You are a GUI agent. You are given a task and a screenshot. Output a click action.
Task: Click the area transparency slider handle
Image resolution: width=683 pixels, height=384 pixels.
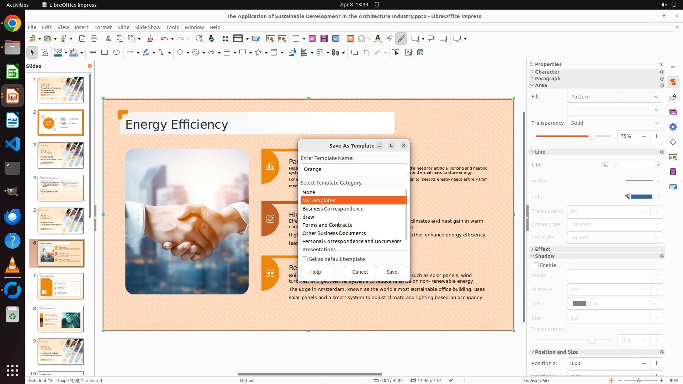pyautogui.click(x=592, y=136)
